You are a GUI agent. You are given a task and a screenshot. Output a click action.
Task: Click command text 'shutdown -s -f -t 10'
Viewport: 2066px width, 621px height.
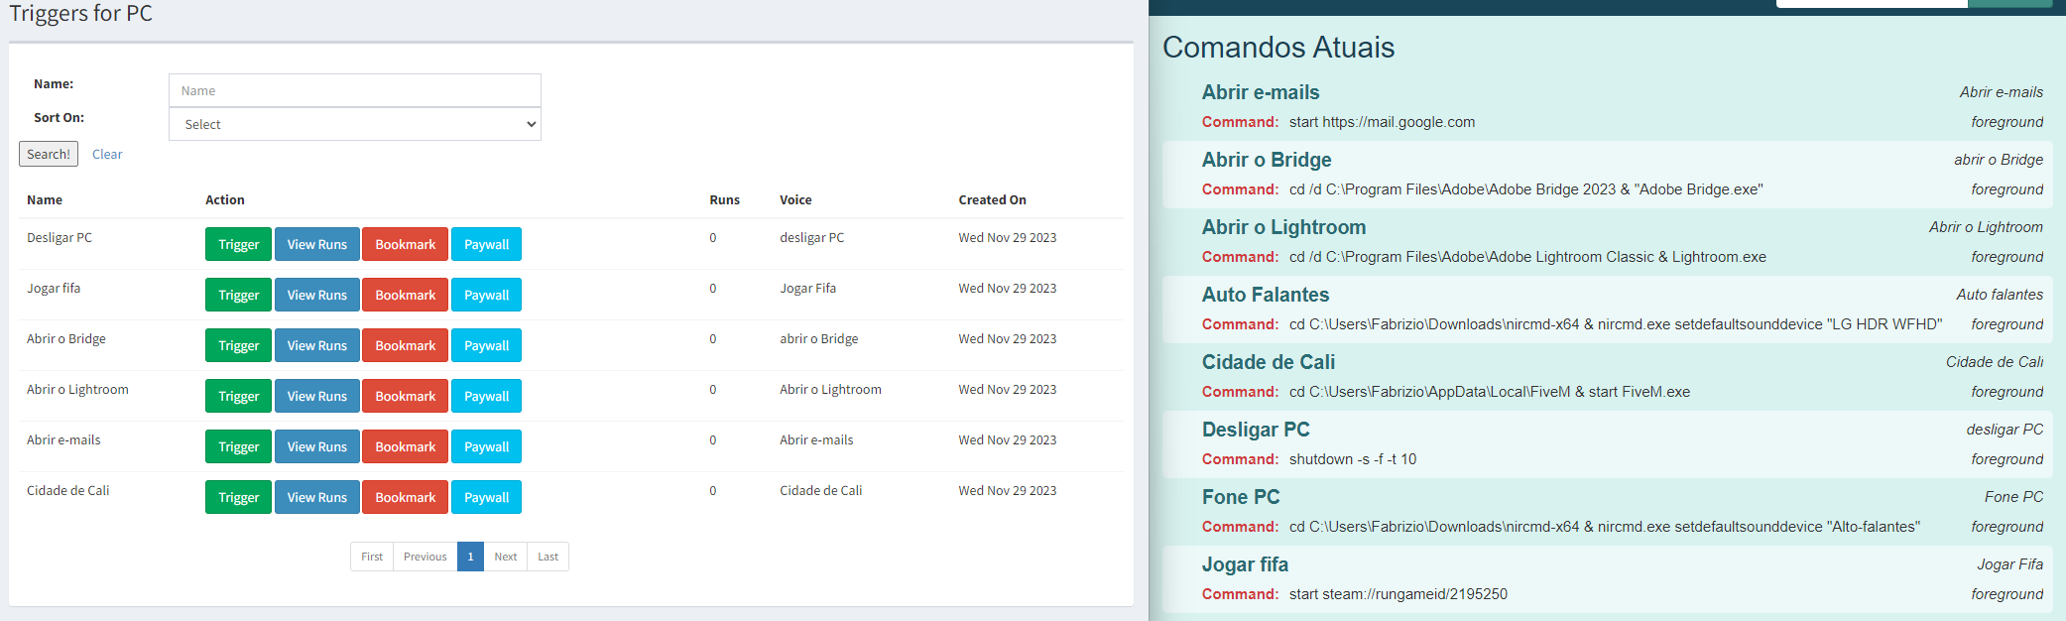click(1353, 459)
